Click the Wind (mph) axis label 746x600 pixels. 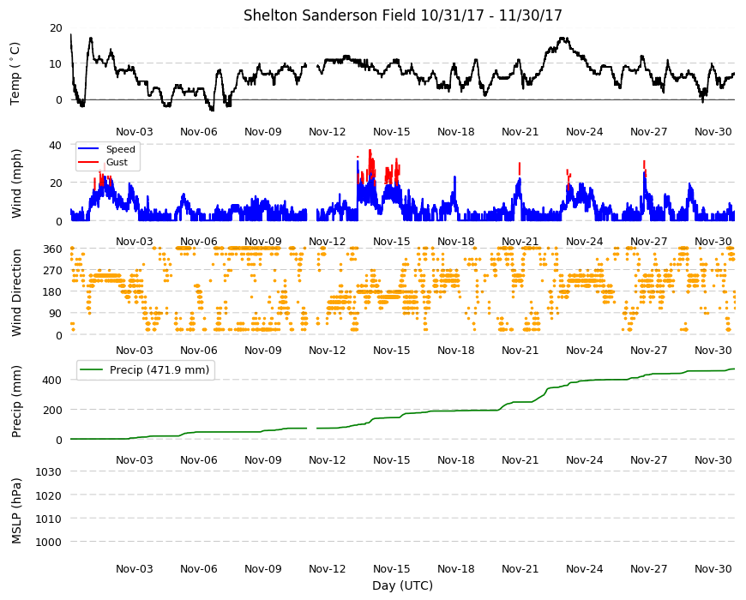16,183
